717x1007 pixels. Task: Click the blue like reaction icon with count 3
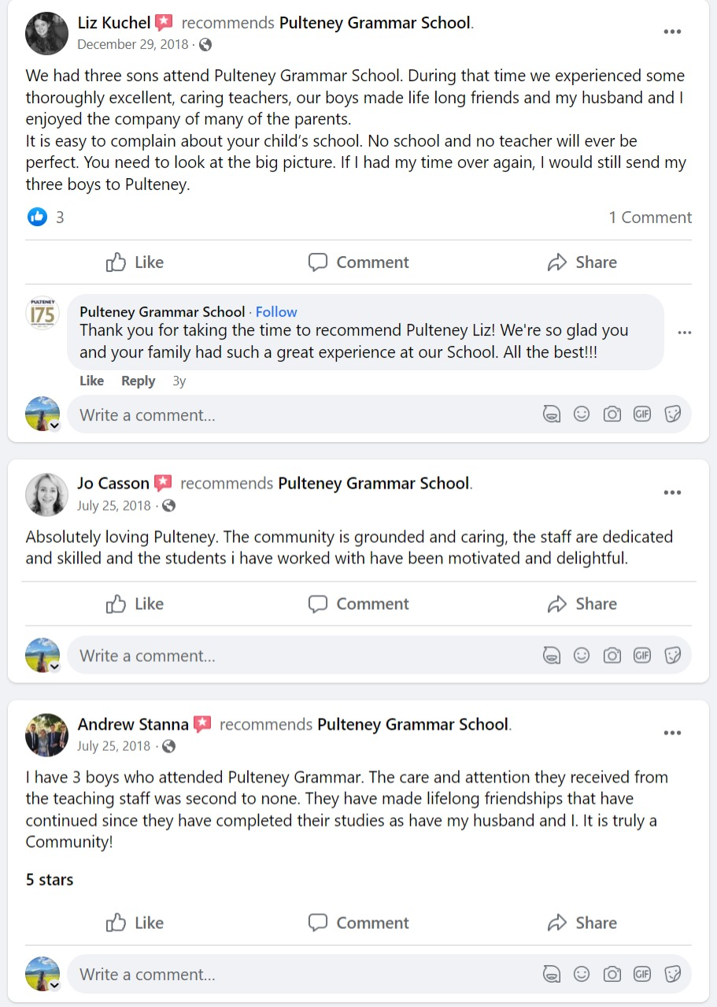pyautogui.click(x=37, y=217)
